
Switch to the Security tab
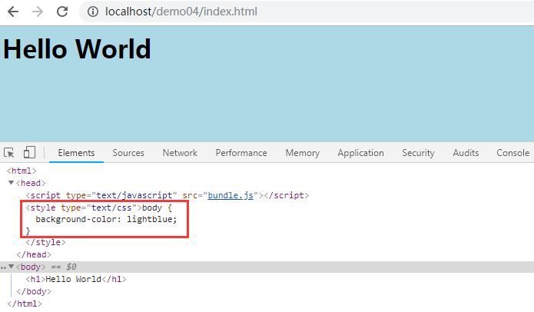418,153
